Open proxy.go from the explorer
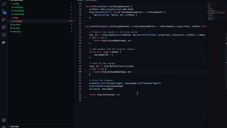The width and height of the screenshot is (227, 128). [x=18, y=21]
